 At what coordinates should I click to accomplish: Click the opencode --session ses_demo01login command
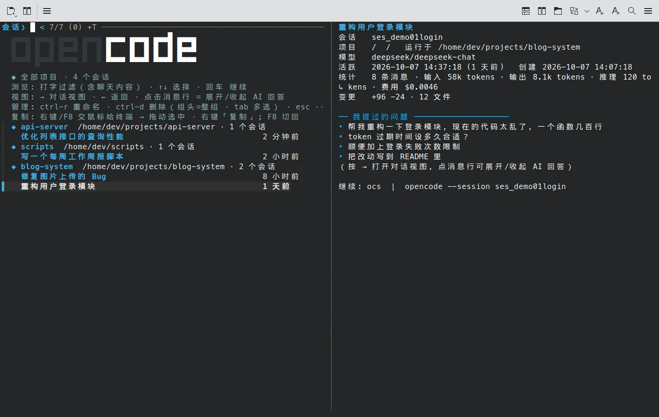tap(485, 186)
